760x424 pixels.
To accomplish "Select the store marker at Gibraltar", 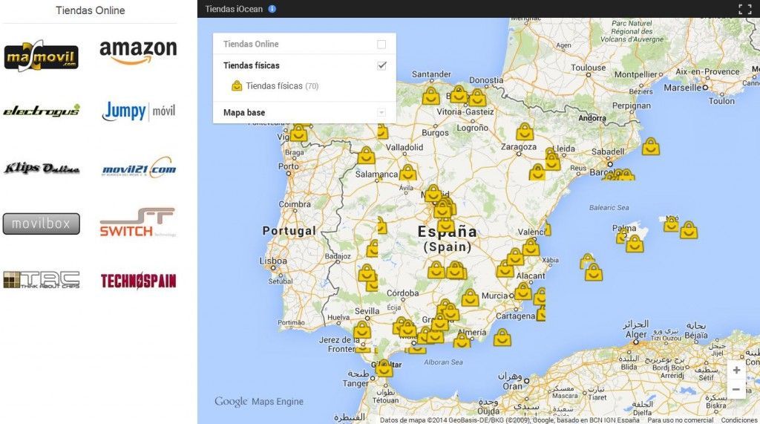I will (384, 368).
